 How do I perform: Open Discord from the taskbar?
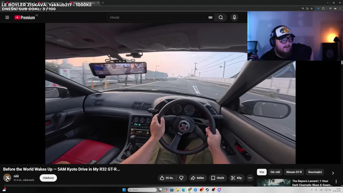point(219,190)
